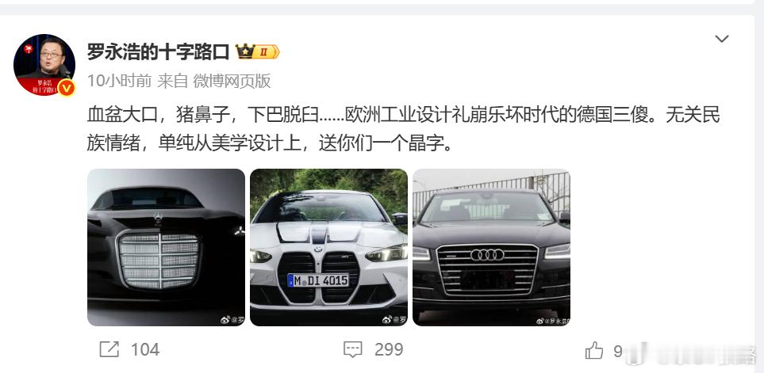Click the 微博网页版 source link

tap(232, 81)
